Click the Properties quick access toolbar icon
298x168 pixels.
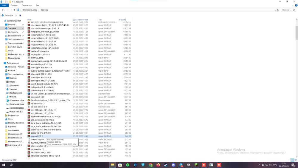[6, 2]
